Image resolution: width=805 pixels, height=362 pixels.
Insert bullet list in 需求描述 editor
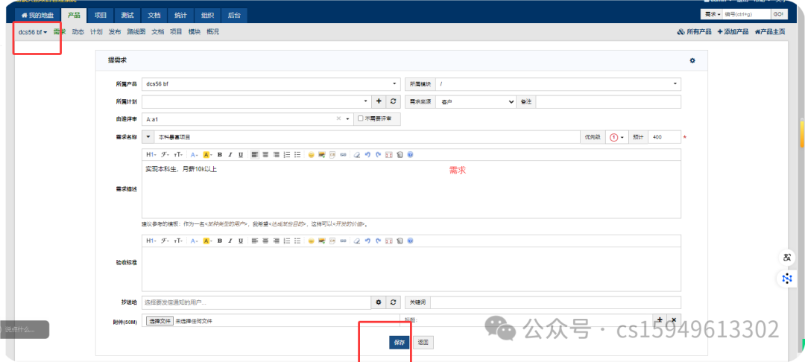[x=297, y=154]
